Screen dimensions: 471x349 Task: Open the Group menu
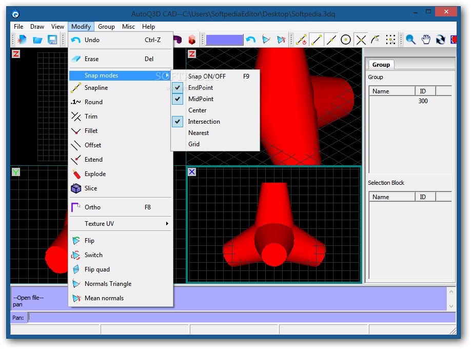(106, 27)
